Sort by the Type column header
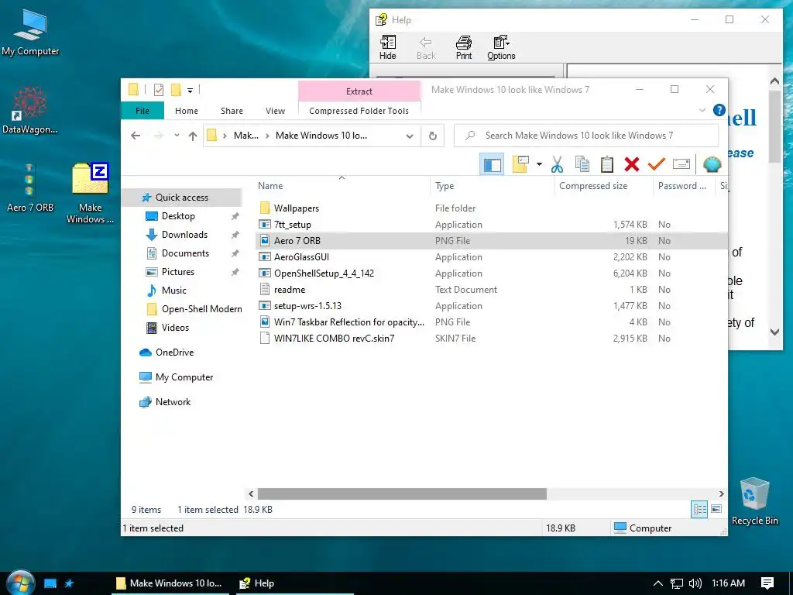This screenshot has width=793, height=595. (x=445, y=186)
